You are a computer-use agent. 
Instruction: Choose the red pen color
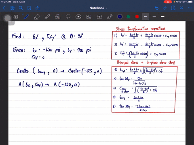137,17
